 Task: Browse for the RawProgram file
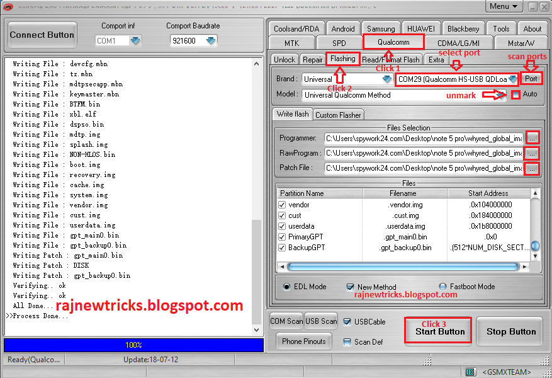(532, 153)
